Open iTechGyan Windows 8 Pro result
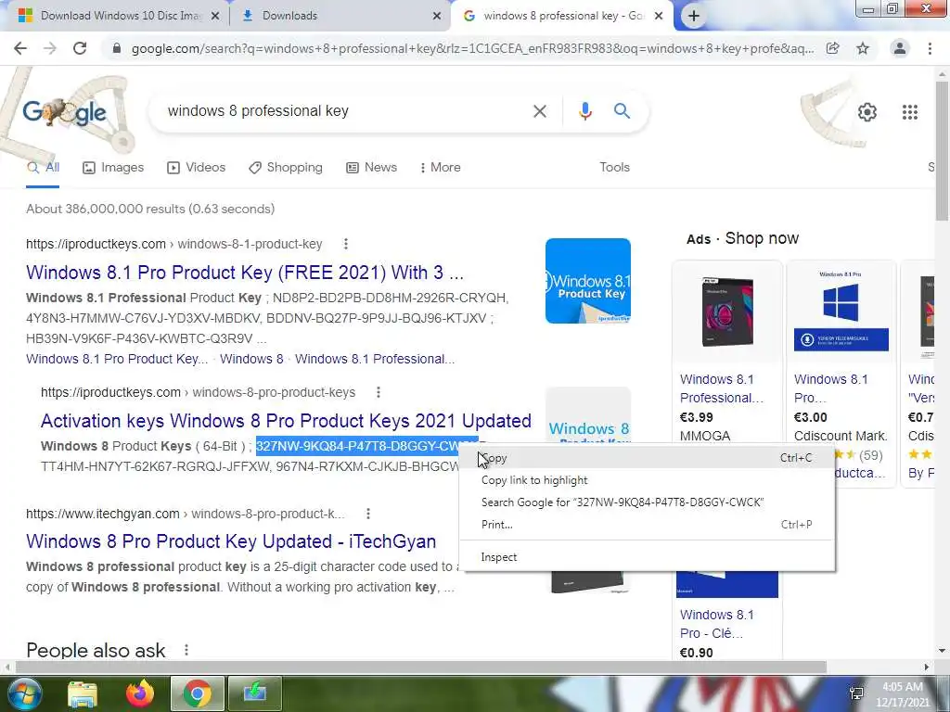Screen dimensions: 950x712 tap(231, 541)
